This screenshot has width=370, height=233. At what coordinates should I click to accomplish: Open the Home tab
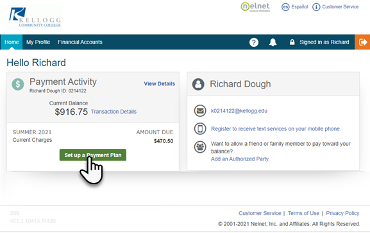(x=12, y=42)
